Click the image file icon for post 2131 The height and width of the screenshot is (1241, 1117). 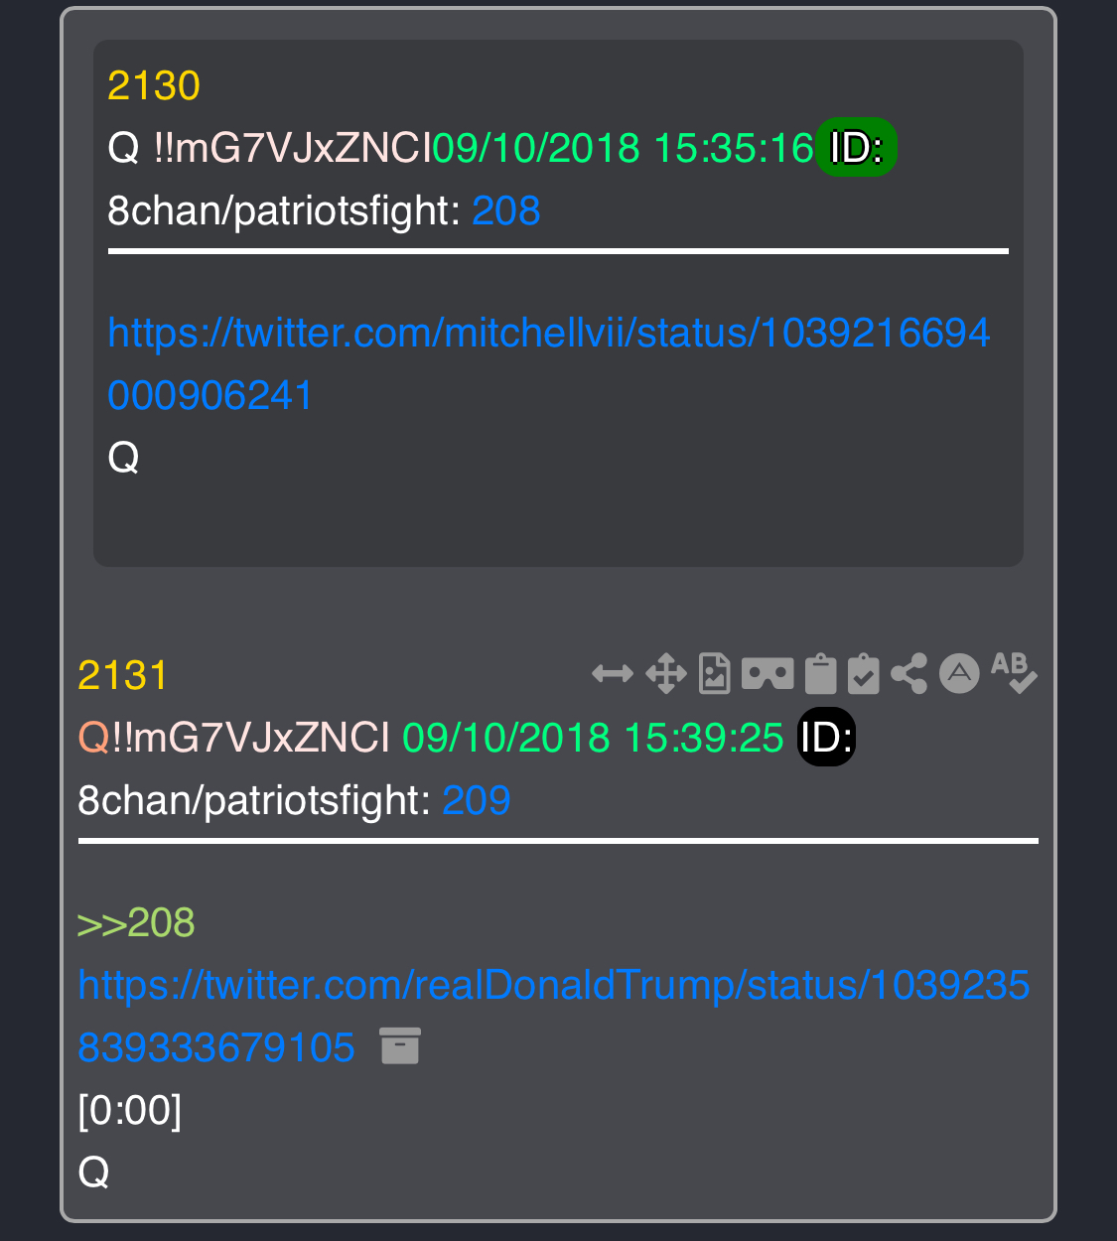(715, 674)
